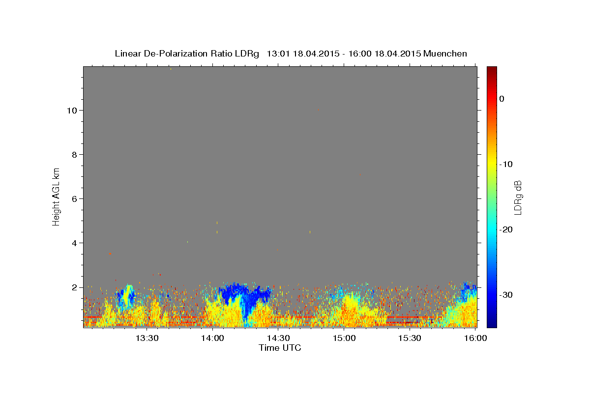Click the colorbar value 0 label
This screenshot has width=590, height=393.
501,99
